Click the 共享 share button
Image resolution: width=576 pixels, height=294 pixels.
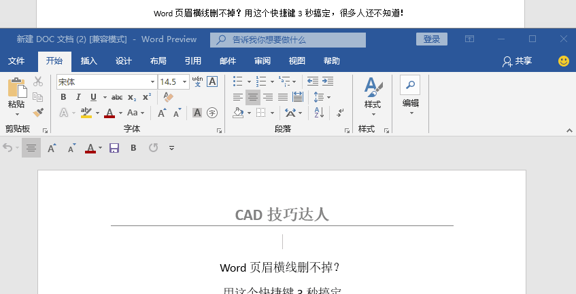click(518, 61)
